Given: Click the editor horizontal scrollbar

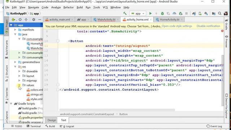Looking at the screenshot, I should pos(117,110).
